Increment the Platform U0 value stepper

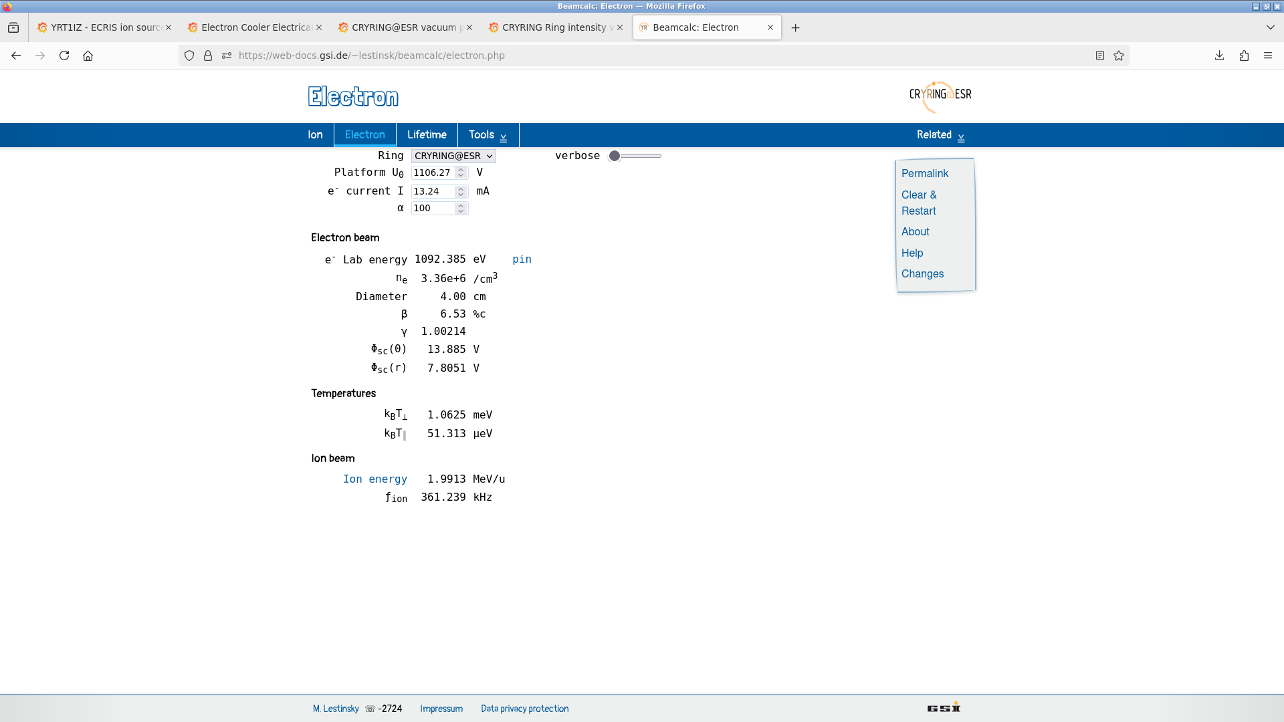click(461, 170)
